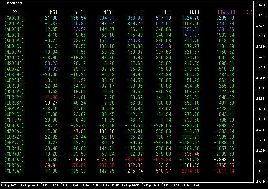Viewport: 268px width, 189px height.
Task: Click the [AUDNZD] pair label
Action: tap(14, 69)
